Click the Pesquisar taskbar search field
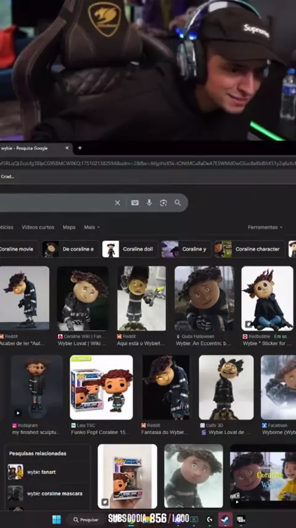 tap(86, 519)
